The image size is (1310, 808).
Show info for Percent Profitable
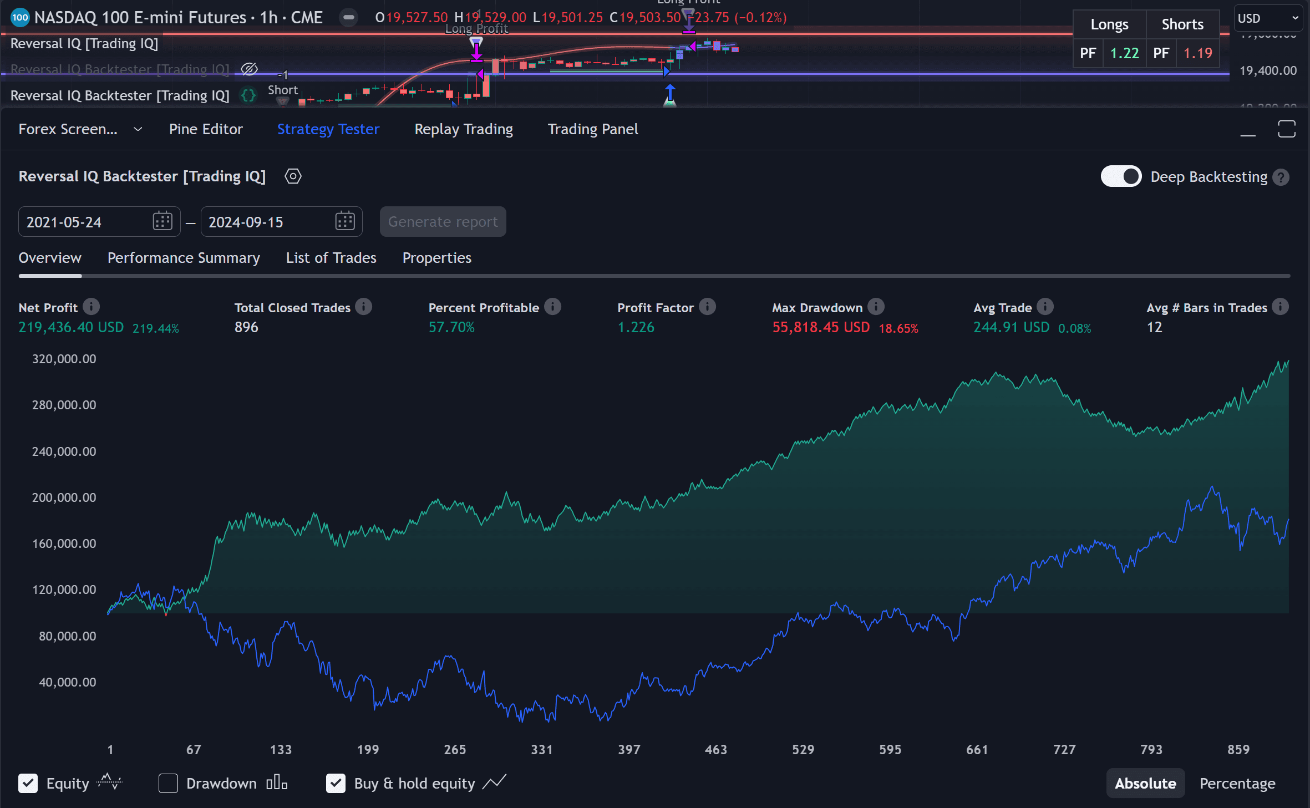point(552,307)
